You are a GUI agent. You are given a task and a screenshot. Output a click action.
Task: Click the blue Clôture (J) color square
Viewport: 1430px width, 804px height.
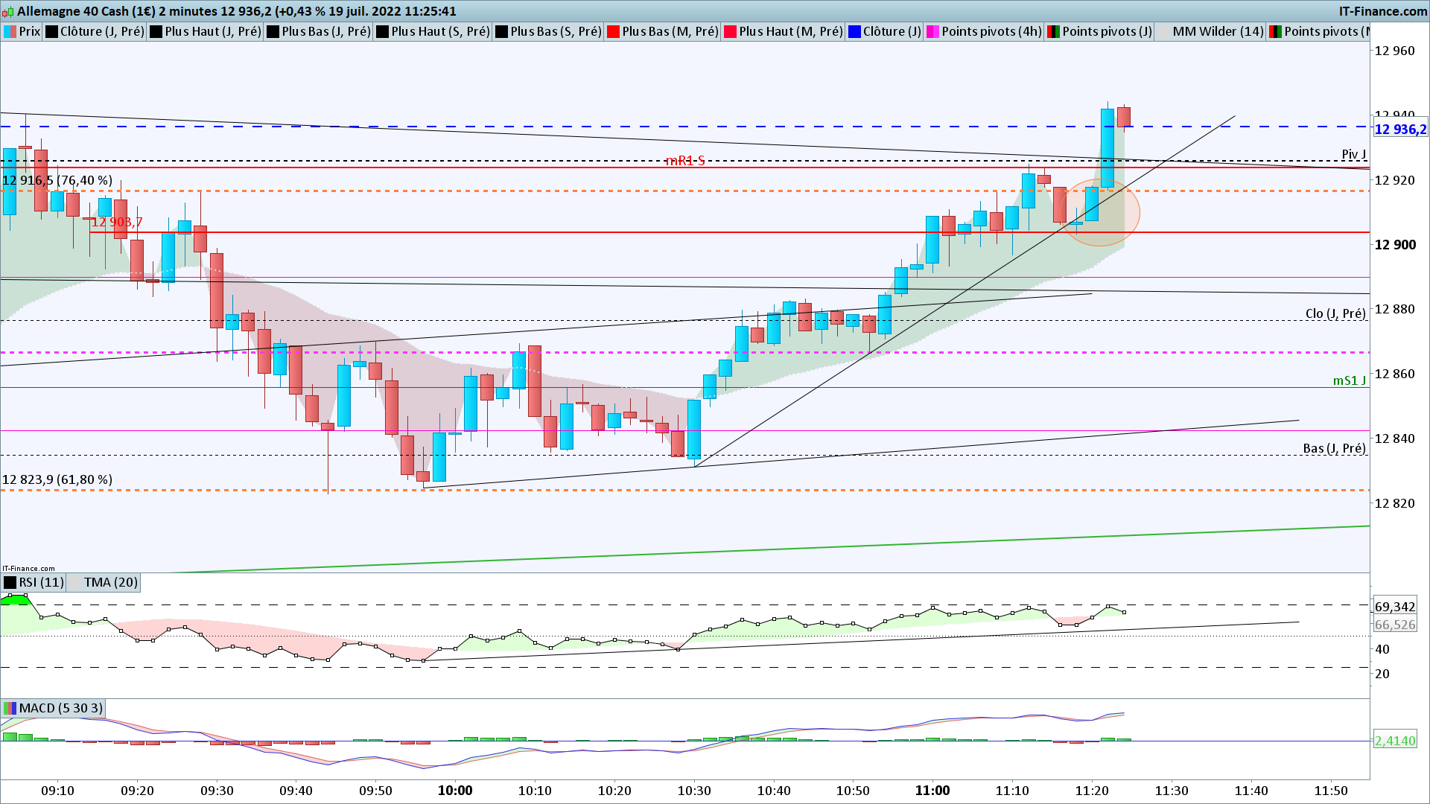[x=854, y=31]
